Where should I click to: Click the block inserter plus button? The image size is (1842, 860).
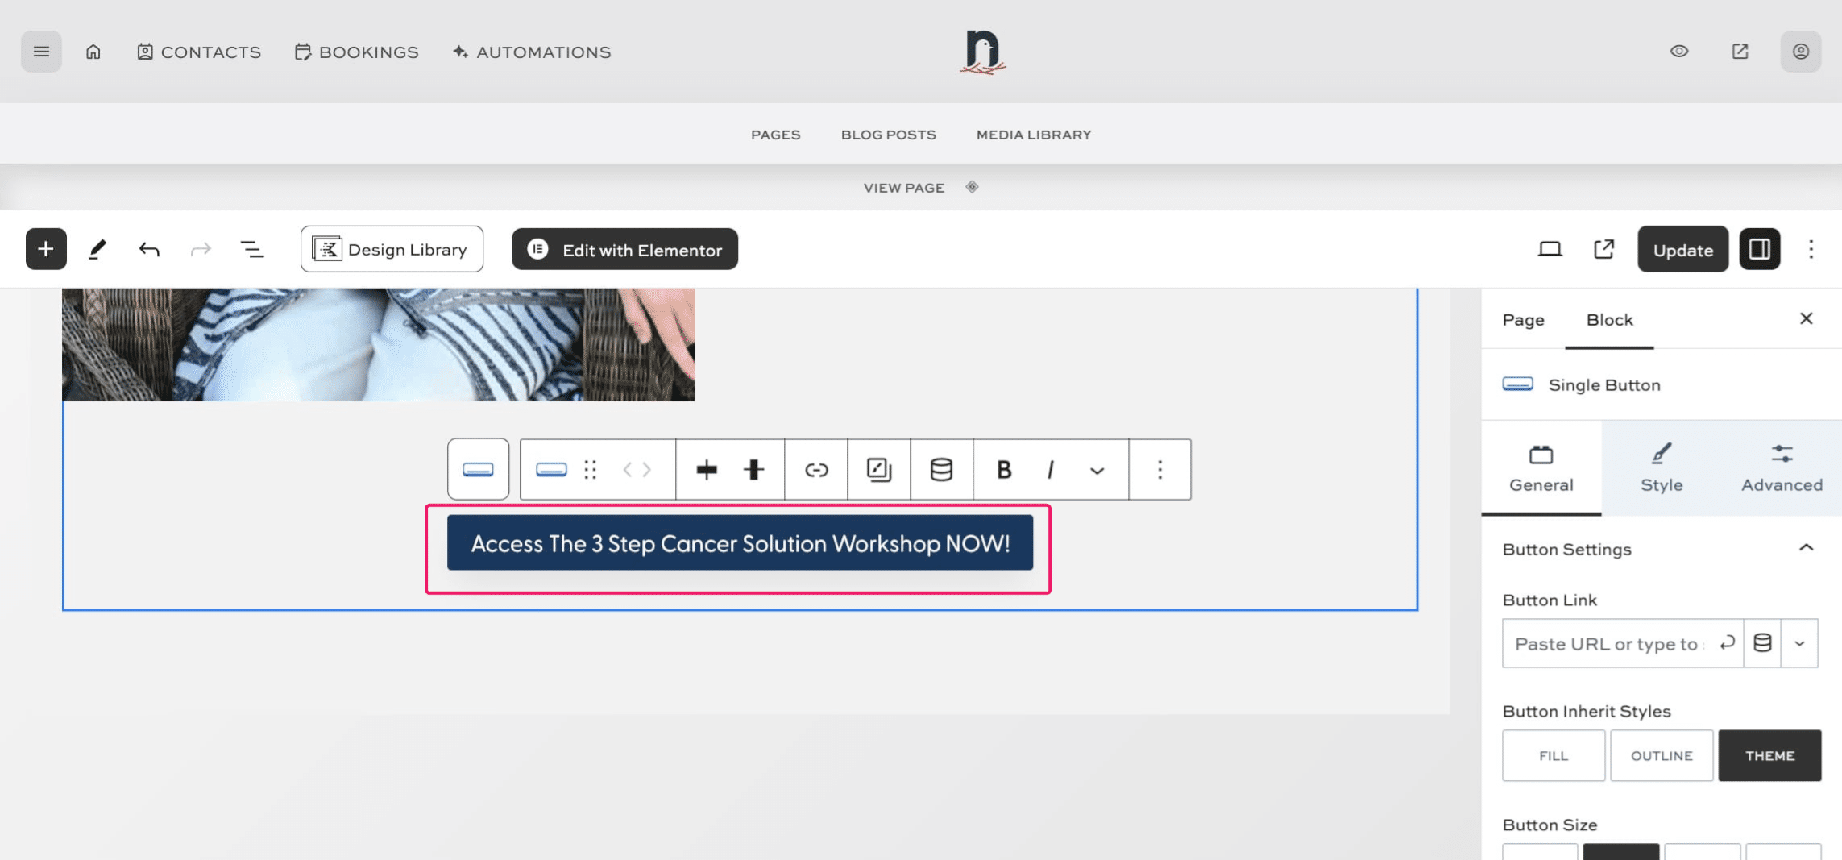point(46,249)
